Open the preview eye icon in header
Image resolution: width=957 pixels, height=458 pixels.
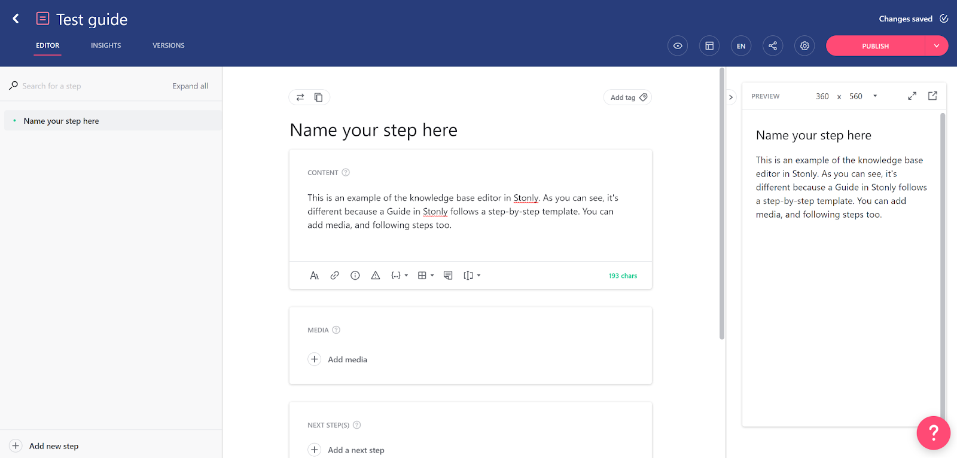pos(677,46)
